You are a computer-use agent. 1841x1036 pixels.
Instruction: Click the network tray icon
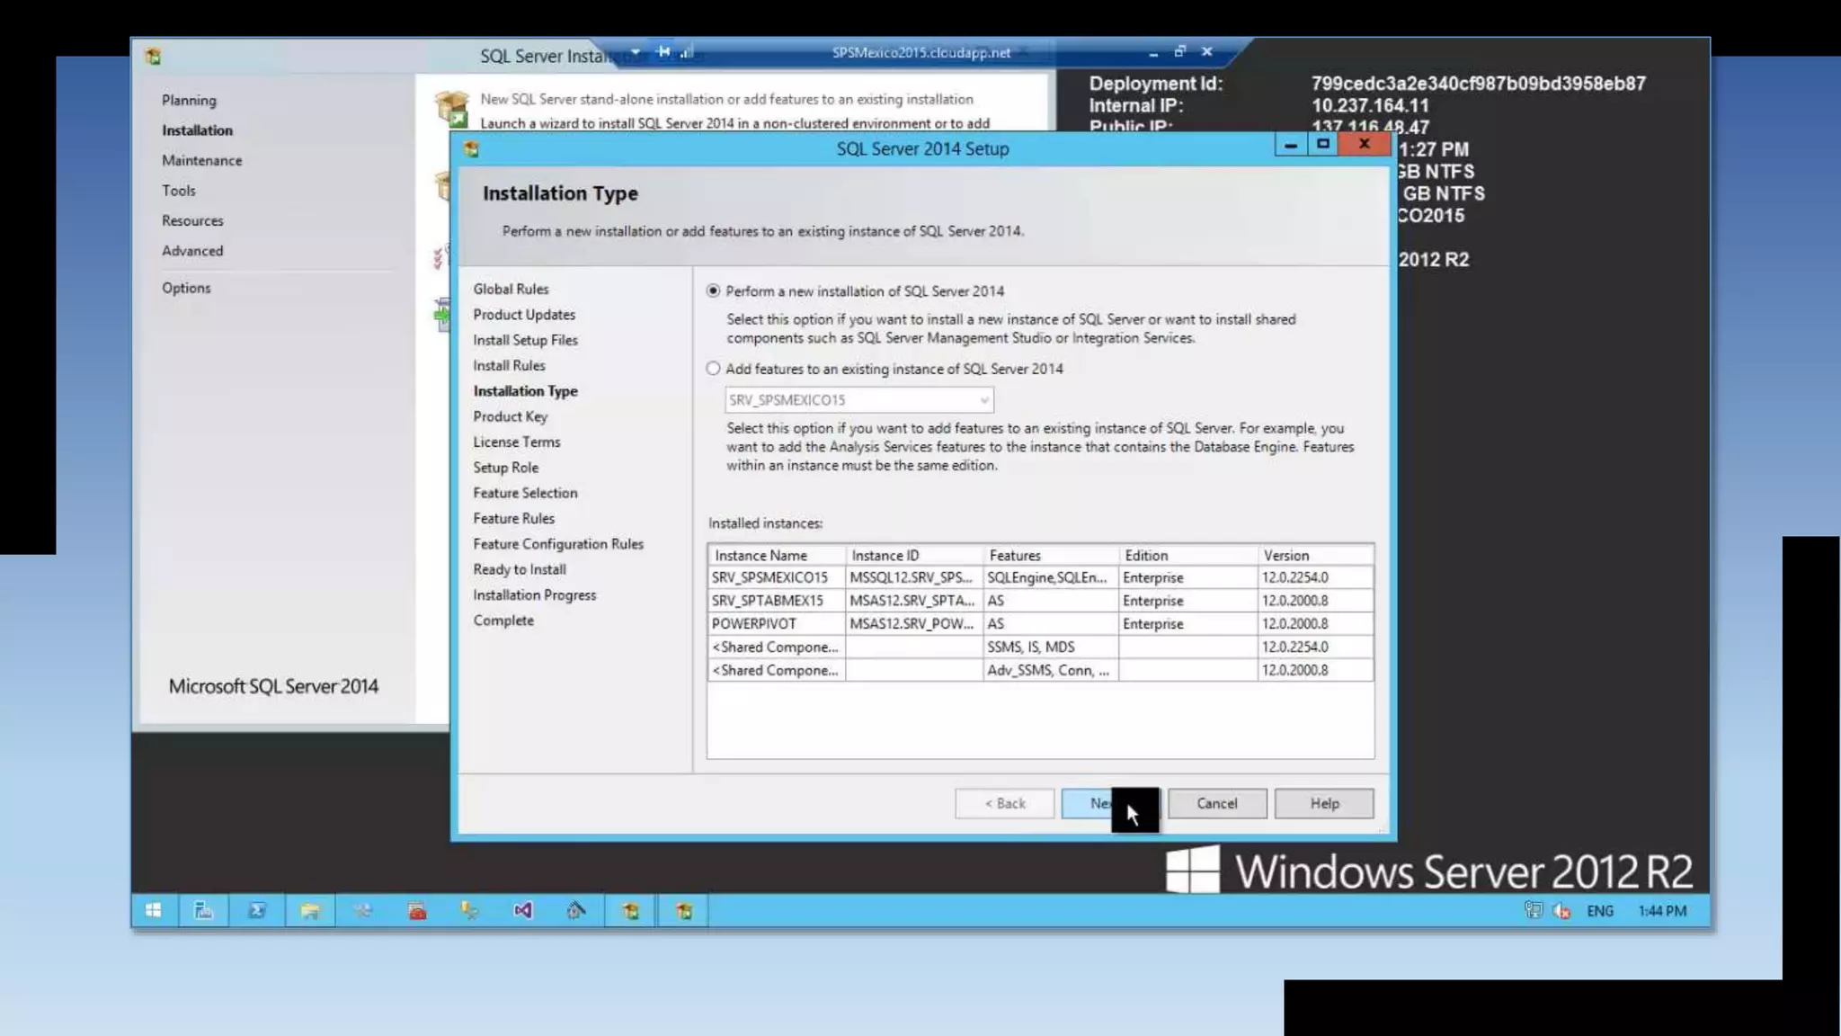(x=1533, y=910)
